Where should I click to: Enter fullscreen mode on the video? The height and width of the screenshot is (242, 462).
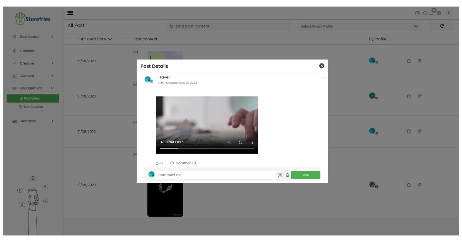click(241, 142)
